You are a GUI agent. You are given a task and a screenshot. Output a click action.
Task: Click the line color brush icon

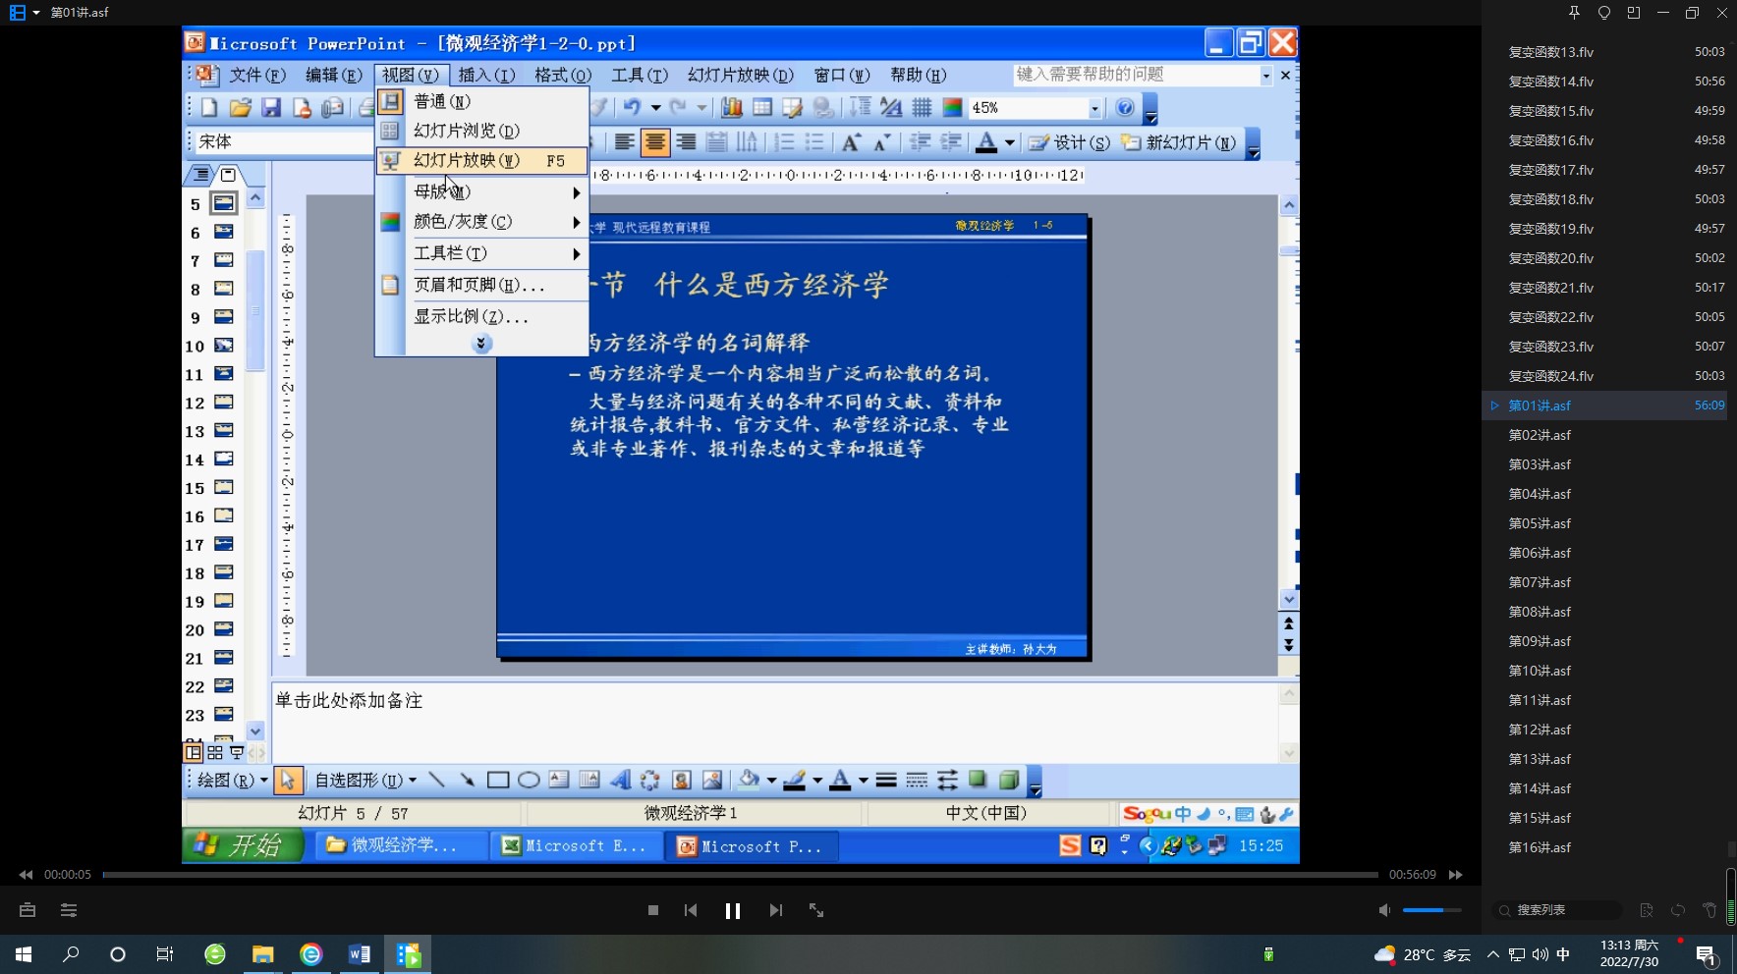(795, 781)
